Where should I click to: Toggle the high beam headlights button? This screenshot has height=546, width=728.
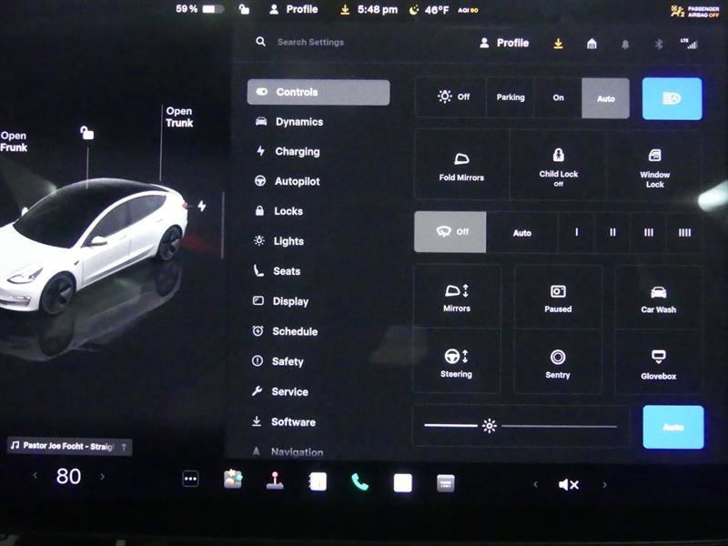pos(672,97)
